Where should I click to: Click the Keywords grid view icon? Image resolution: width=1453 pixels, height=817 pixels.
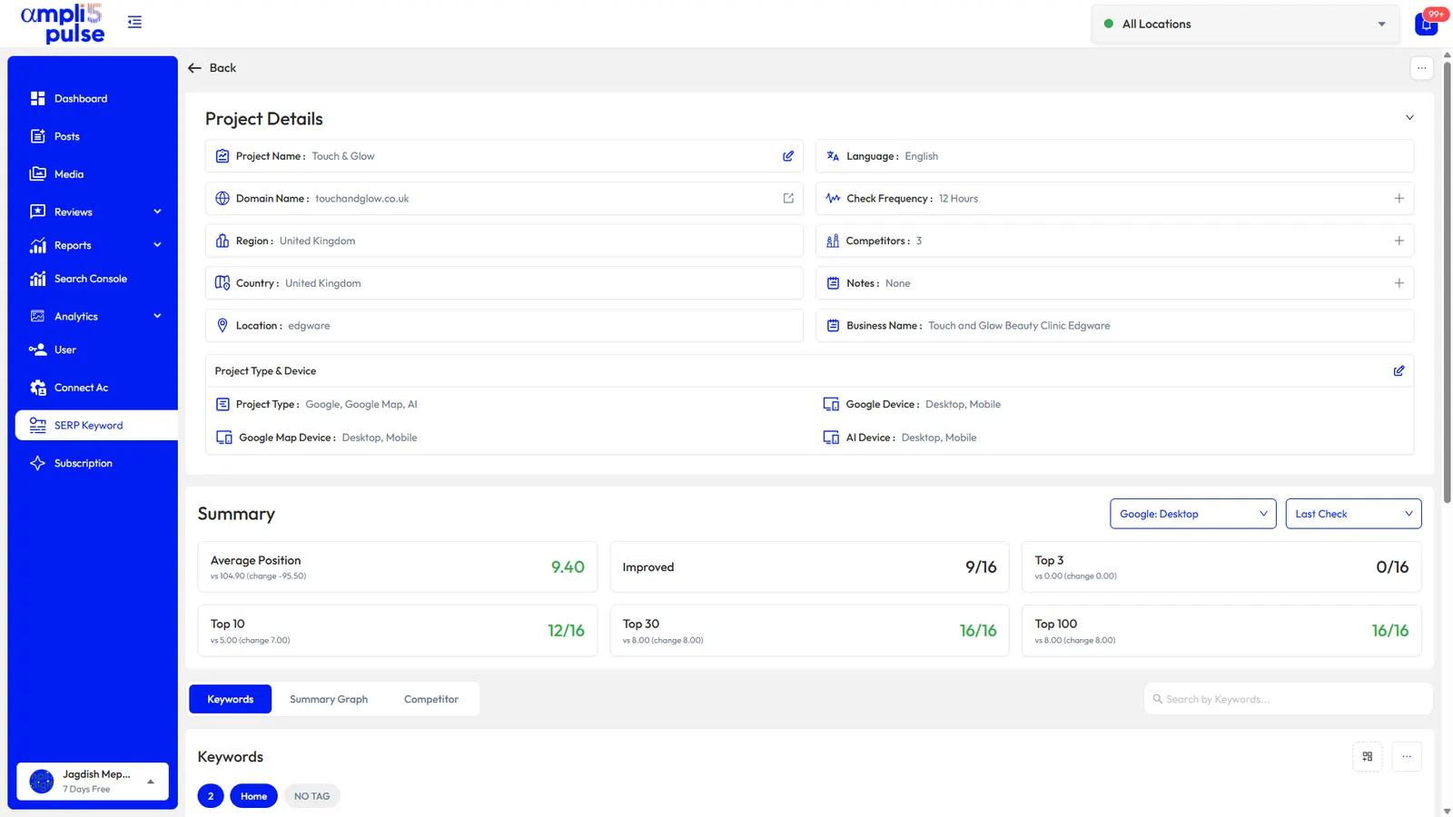pos(1368,756)
